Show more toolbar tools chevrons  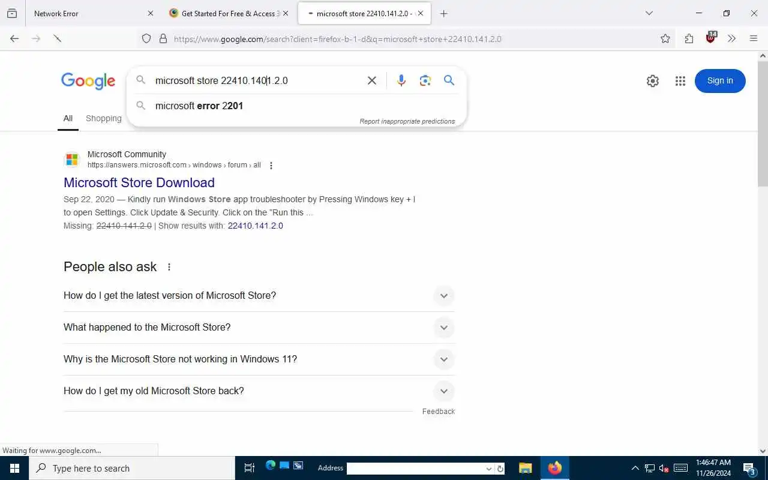[x=731, y=38]
